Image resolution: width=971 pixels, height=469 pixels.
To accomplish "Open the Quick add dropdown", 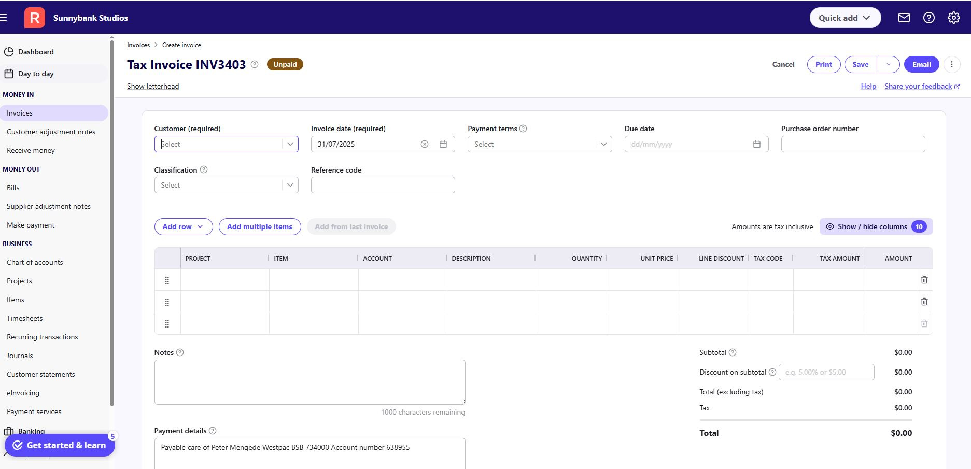I will click(x=845, y=18).
